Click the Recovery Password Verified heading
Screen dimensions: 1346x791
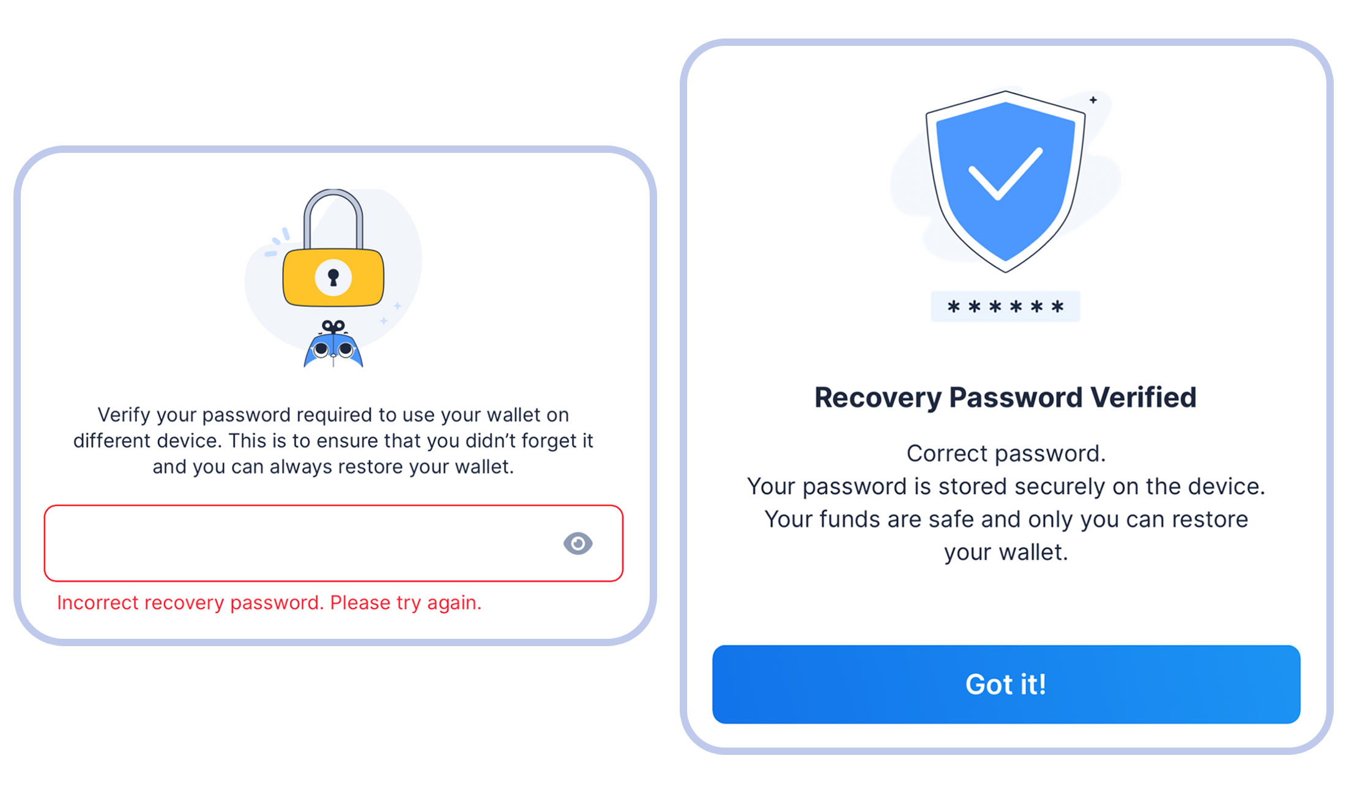click(x=1005, y=397)
